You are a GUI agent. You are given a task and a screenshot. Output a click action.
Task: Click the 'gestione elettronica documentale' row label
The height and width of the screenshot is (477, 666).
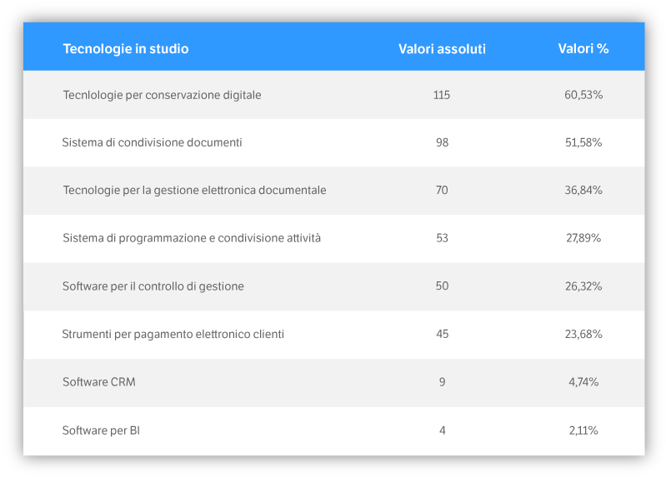194,190
